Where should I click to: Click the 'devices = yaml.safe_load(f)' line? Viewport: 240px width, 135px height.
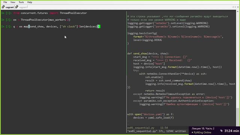click(x=153, y=117)
